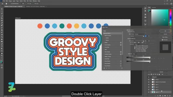Image resolution: width=173 pixels, height=97 pixels.
Task: Open the search icon at top right
Action: (x=165, y=4)
